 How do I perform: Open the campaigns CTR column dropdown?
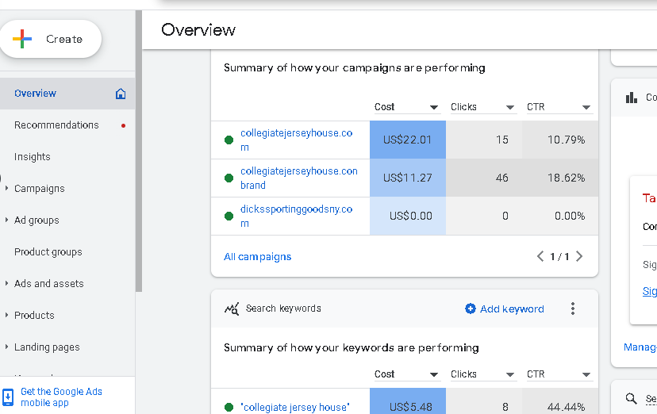586,107
